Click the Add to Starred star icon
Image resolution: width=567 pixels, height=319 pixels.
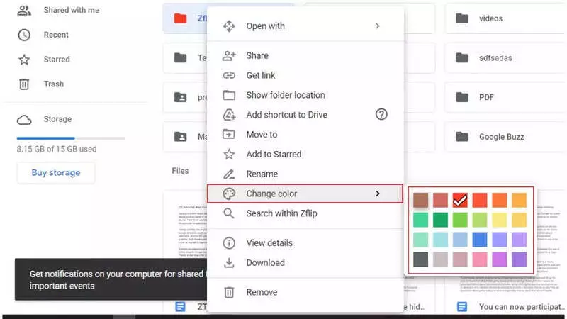click(229, 154)
